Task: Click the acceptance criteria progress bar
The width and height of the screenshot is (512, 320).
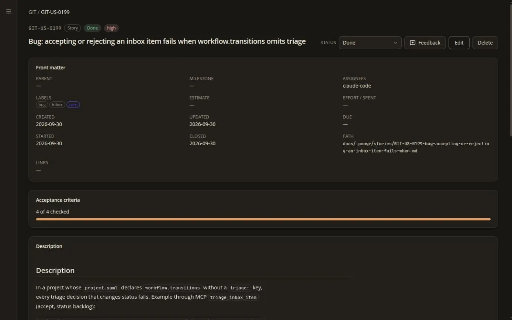Action: (263, 219)
